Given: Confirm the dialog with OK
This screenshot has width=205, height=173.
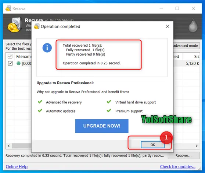Looking at the screenshot, I should [152, 145].
